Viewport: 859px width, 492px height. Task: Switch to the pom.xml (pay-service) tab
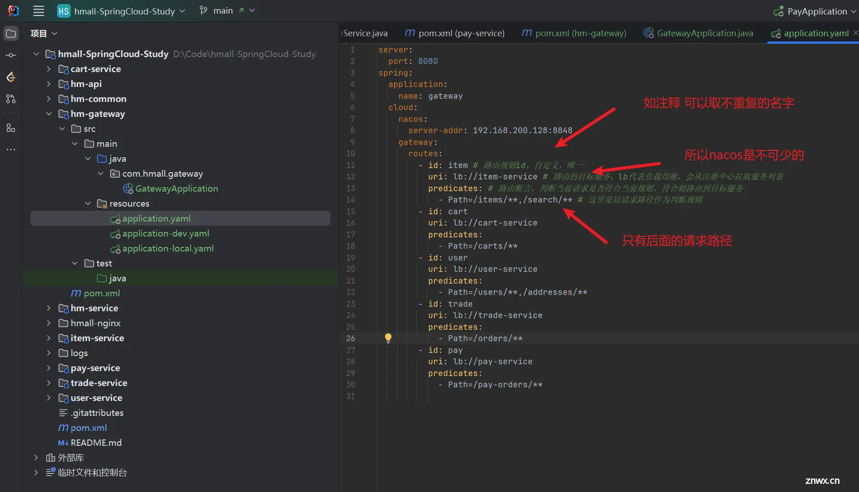(x=454, y=33)
